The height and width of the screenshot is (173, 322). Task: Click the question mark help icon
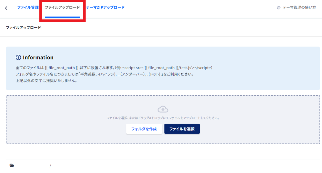(279, 8)
